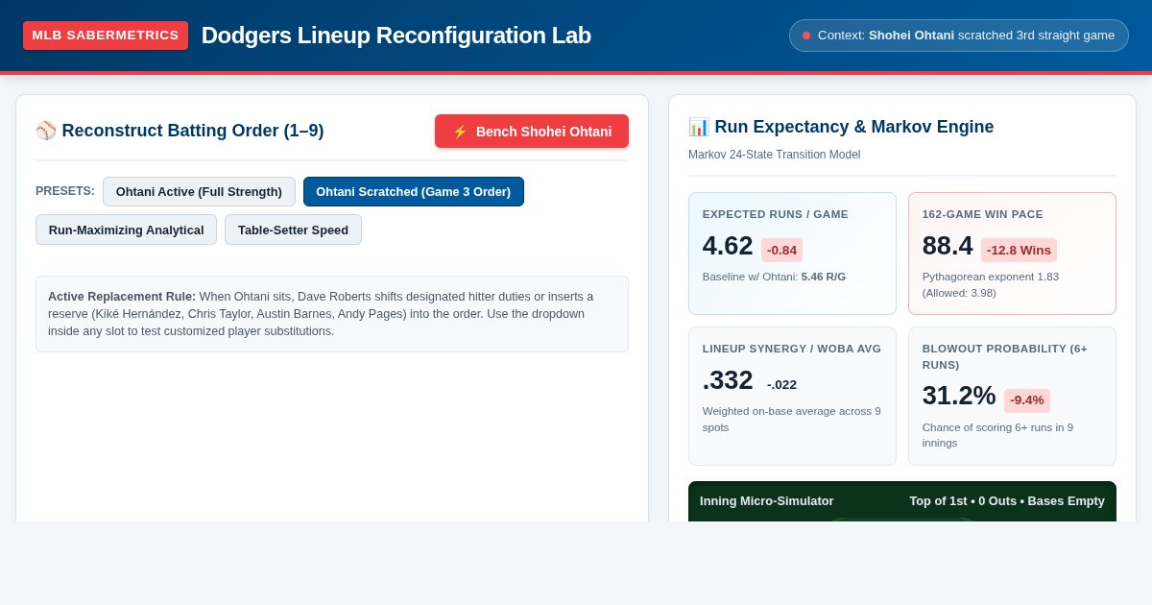
Task: Click the Bench Shohei Ohtani button
Action: coord(532,132)
